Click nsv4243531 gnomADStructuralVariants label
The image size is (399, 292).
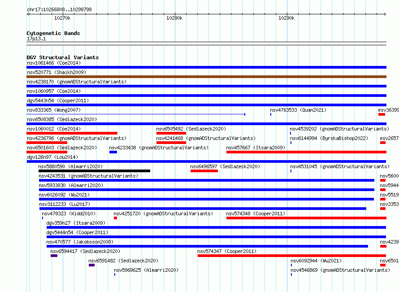[x=88, y=176]
